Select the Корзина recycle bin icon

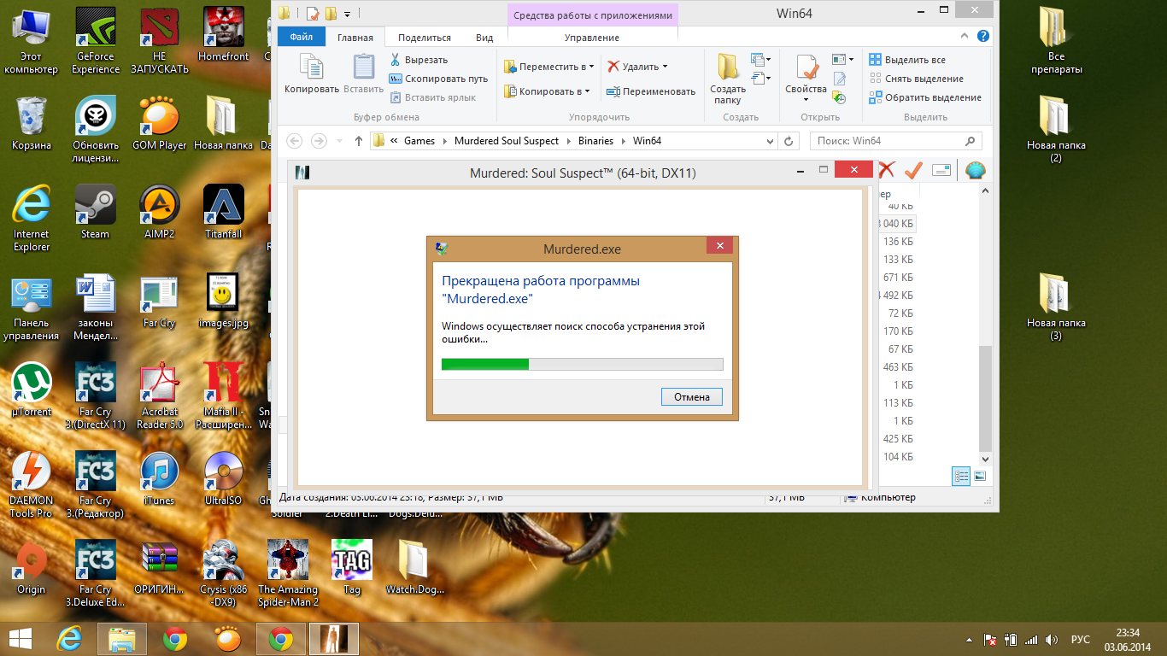pos(32,123)
